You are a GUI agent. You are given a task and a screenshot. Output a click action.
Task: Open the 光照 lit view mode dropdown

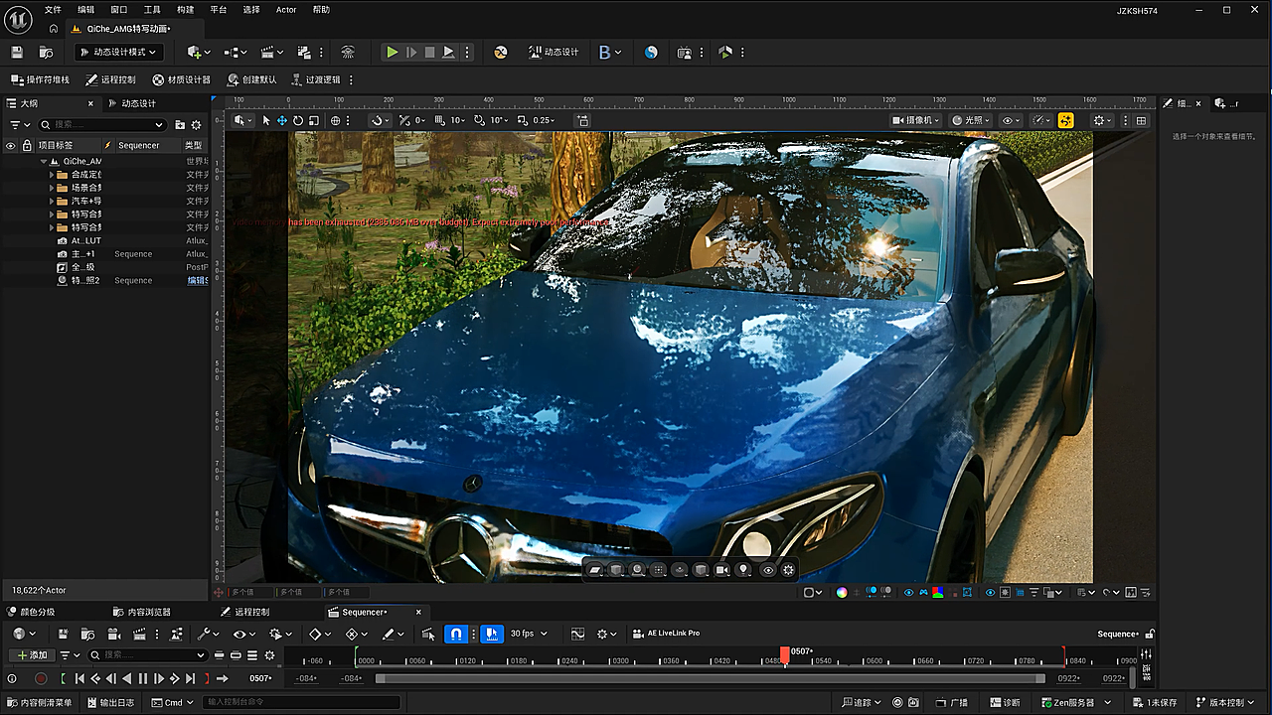[971, 120]
